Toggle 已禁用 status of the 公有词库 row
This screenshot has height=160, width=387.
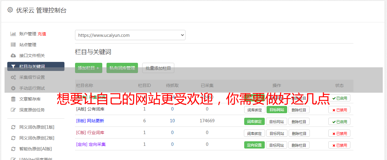339,110
